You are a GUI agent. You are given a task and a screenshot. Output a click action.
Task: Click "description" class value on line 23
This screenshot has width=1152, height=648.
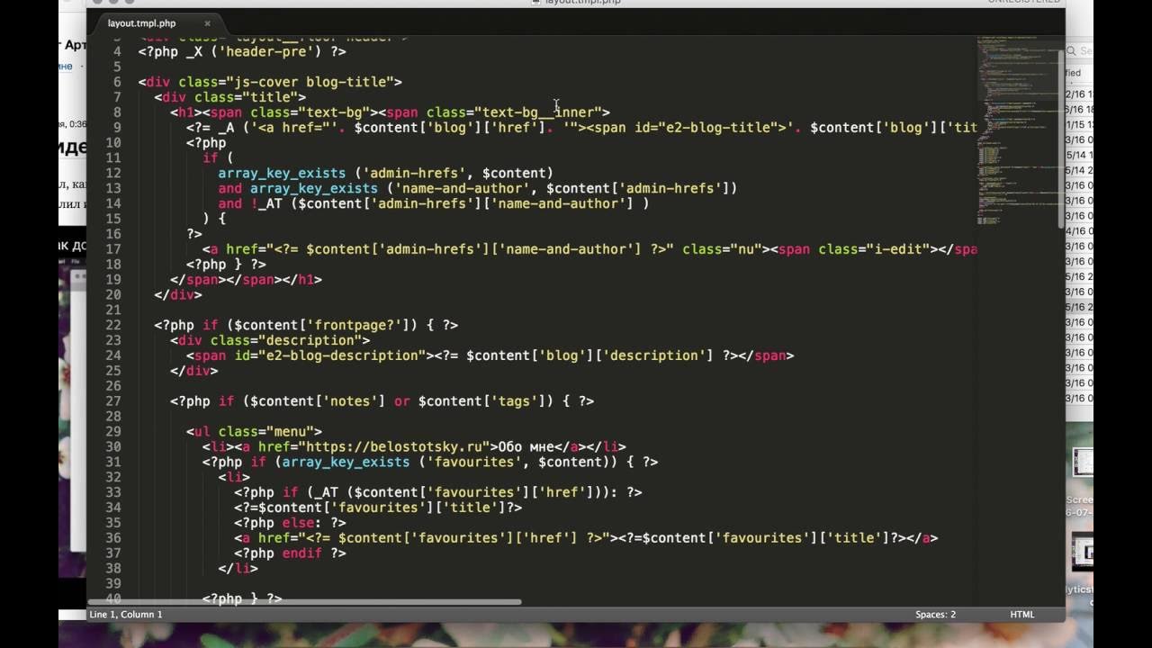[x=310, y=340]
